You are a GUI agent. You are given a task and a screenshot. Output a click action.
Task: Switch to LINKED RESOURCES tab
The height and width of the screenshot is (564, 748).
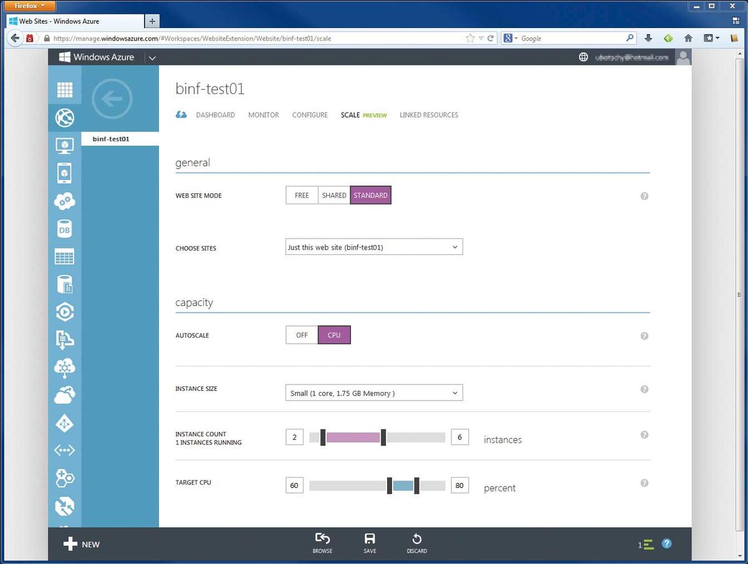tap(429, 115)
